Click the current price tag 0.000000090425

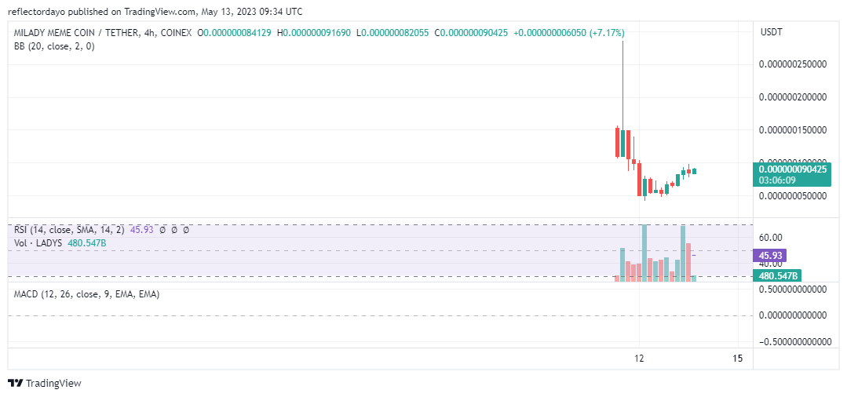(791, 169)
